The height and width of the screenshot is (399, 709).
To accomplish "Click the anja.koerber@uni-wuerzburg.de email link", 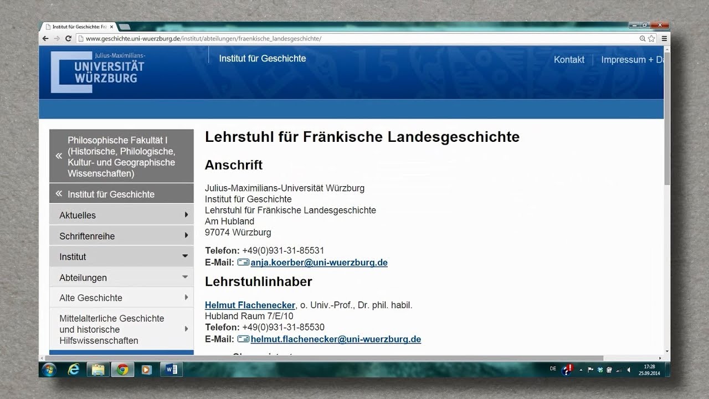I will point(318,262).
